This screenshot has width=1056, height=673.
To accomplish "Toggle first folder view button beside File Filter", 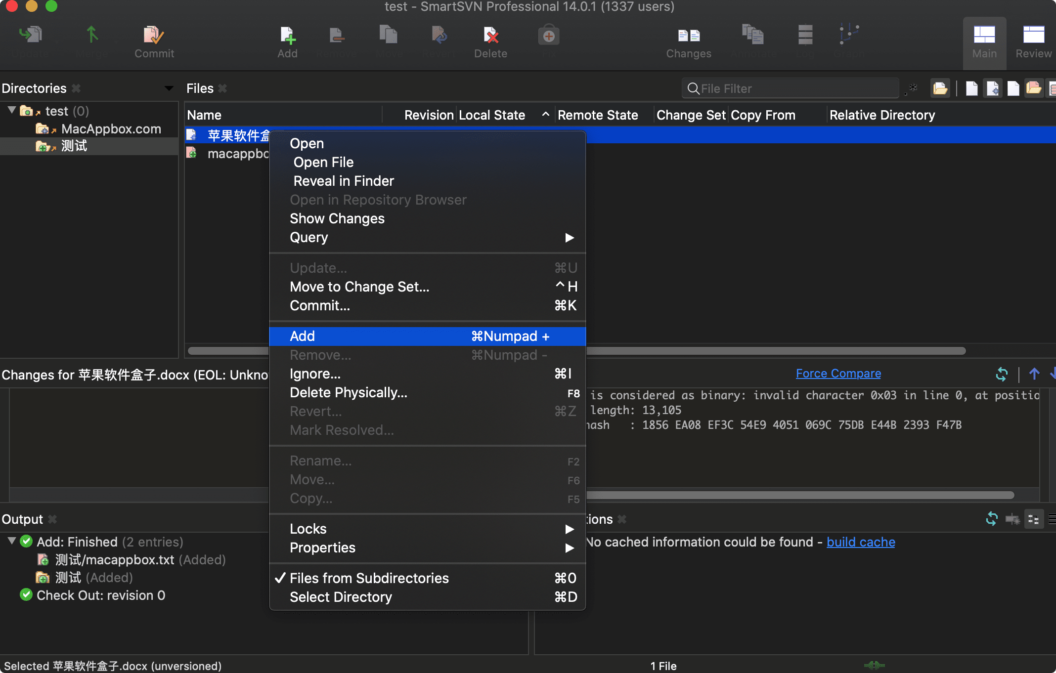I will pyautogui.click(x=940, y=88).
